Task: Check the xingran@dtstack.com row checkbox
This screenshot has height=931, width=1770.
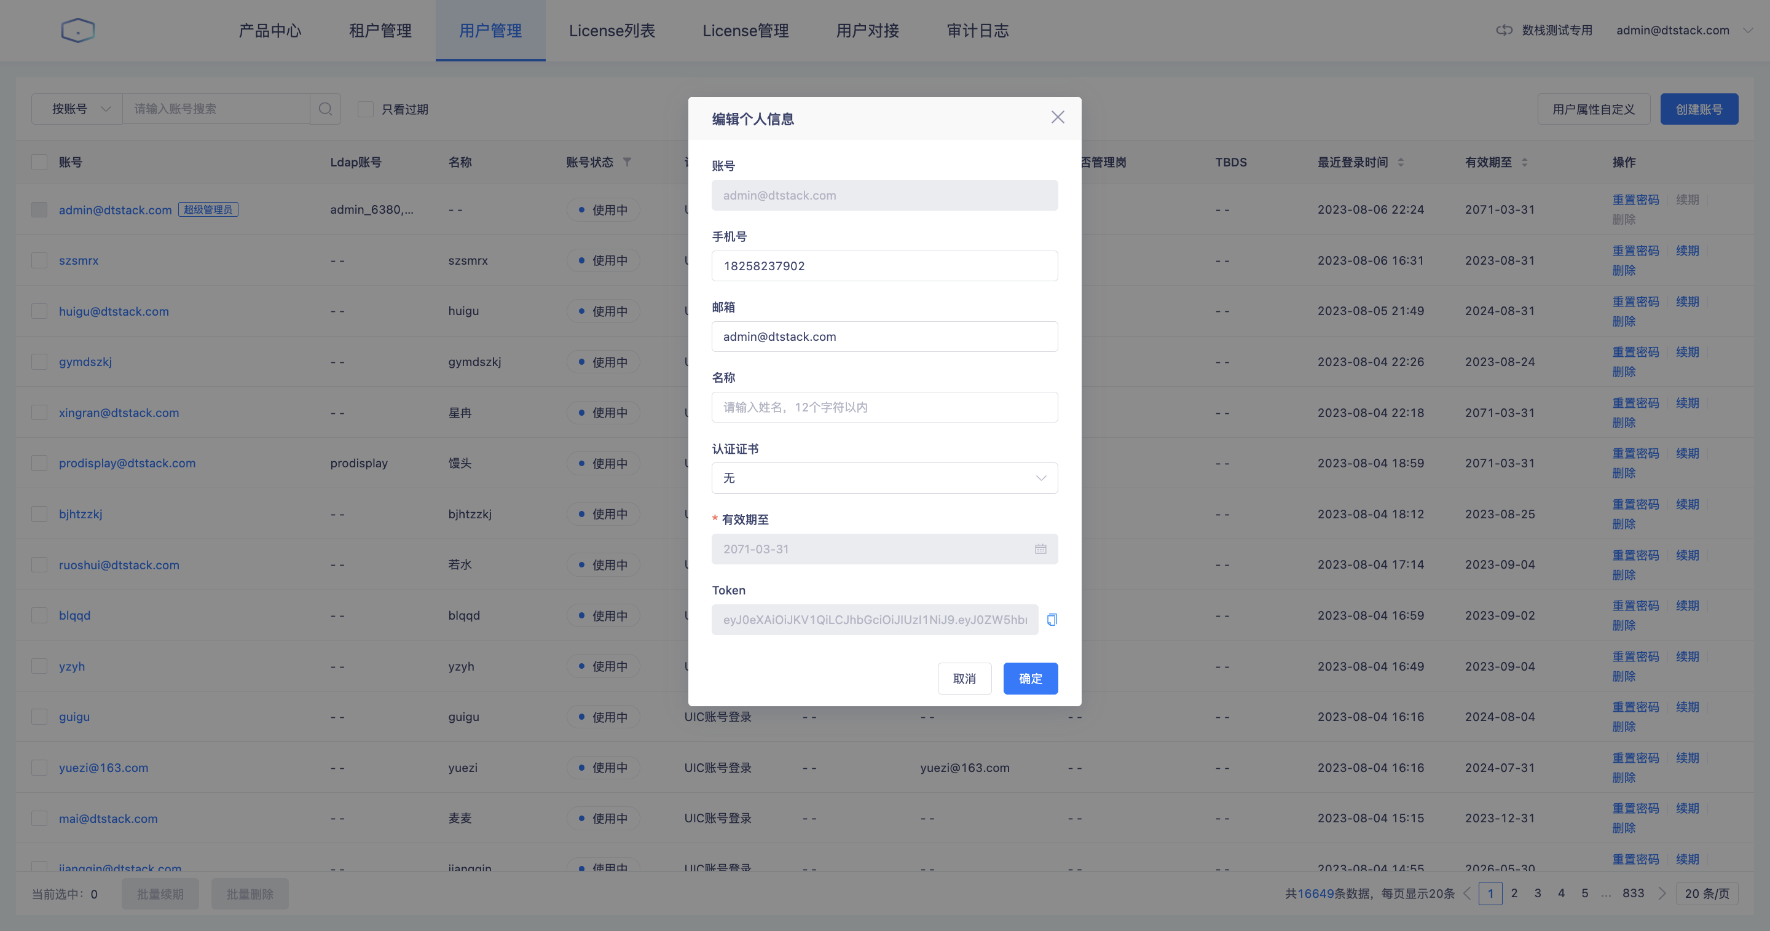Action: coord(39,413)
